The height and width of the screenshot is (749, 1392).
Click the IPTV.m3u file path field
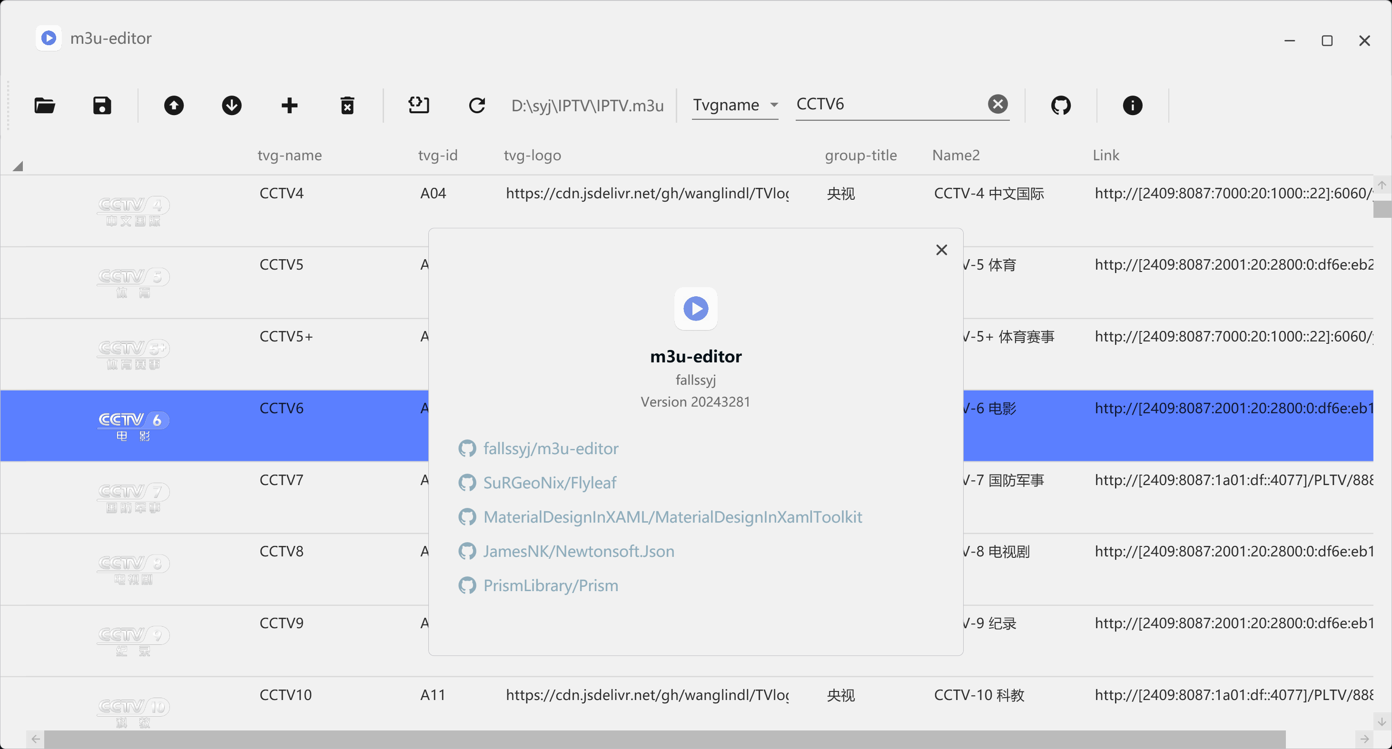587,105
